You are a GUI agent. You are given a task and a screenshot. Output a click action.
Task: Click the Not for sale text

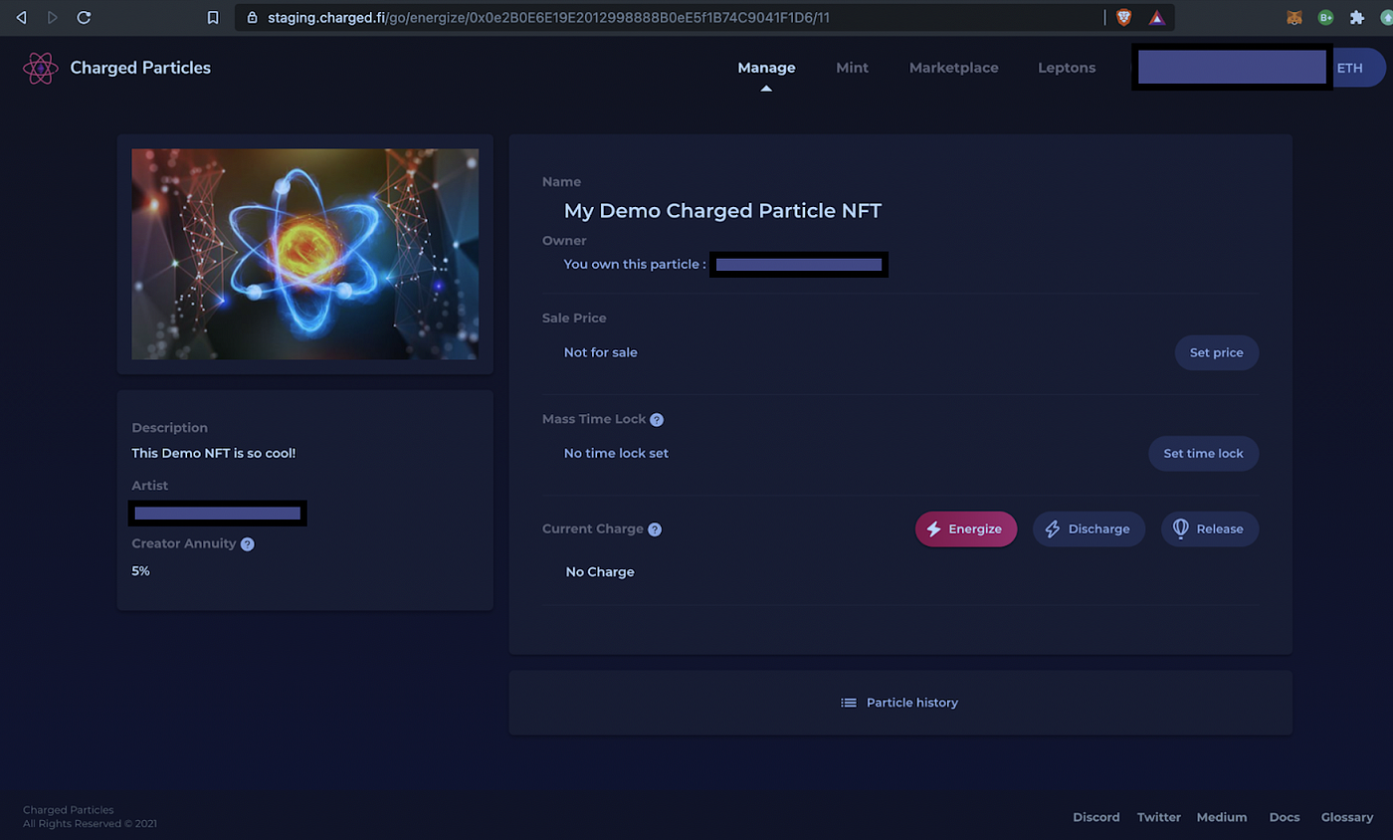[x=601, y=352]
